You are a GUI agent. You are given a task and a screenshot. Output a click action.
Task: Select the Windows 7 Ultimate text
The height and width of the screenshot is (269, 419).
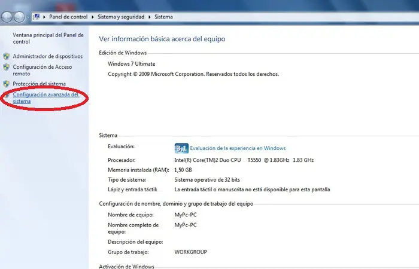click(x=132, y=64)
